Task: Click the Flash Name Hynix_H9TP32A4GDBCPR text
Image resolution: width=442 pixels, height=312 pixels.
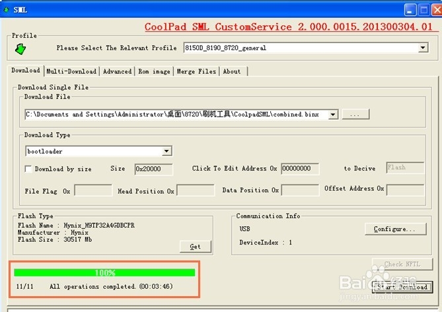Action: pos(76,225)
